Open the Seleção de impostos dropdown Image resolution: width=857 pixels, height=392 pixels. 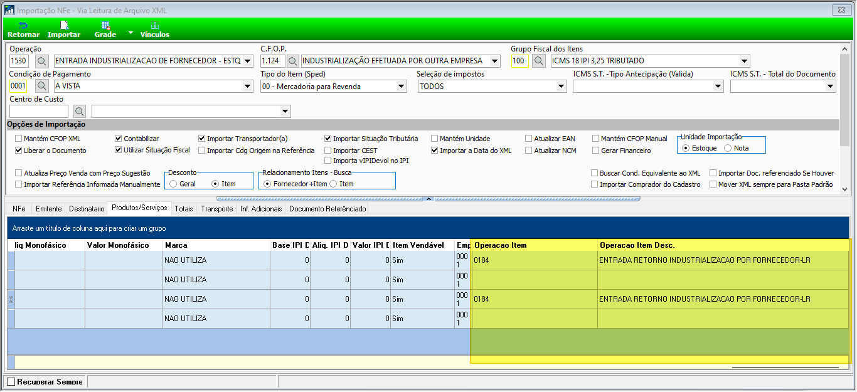561,87
